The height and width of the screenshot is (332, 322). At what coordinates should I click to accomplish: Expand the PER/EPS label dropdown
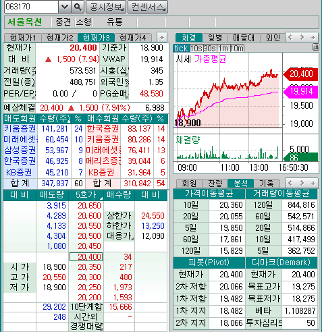[x=34, y=96]
